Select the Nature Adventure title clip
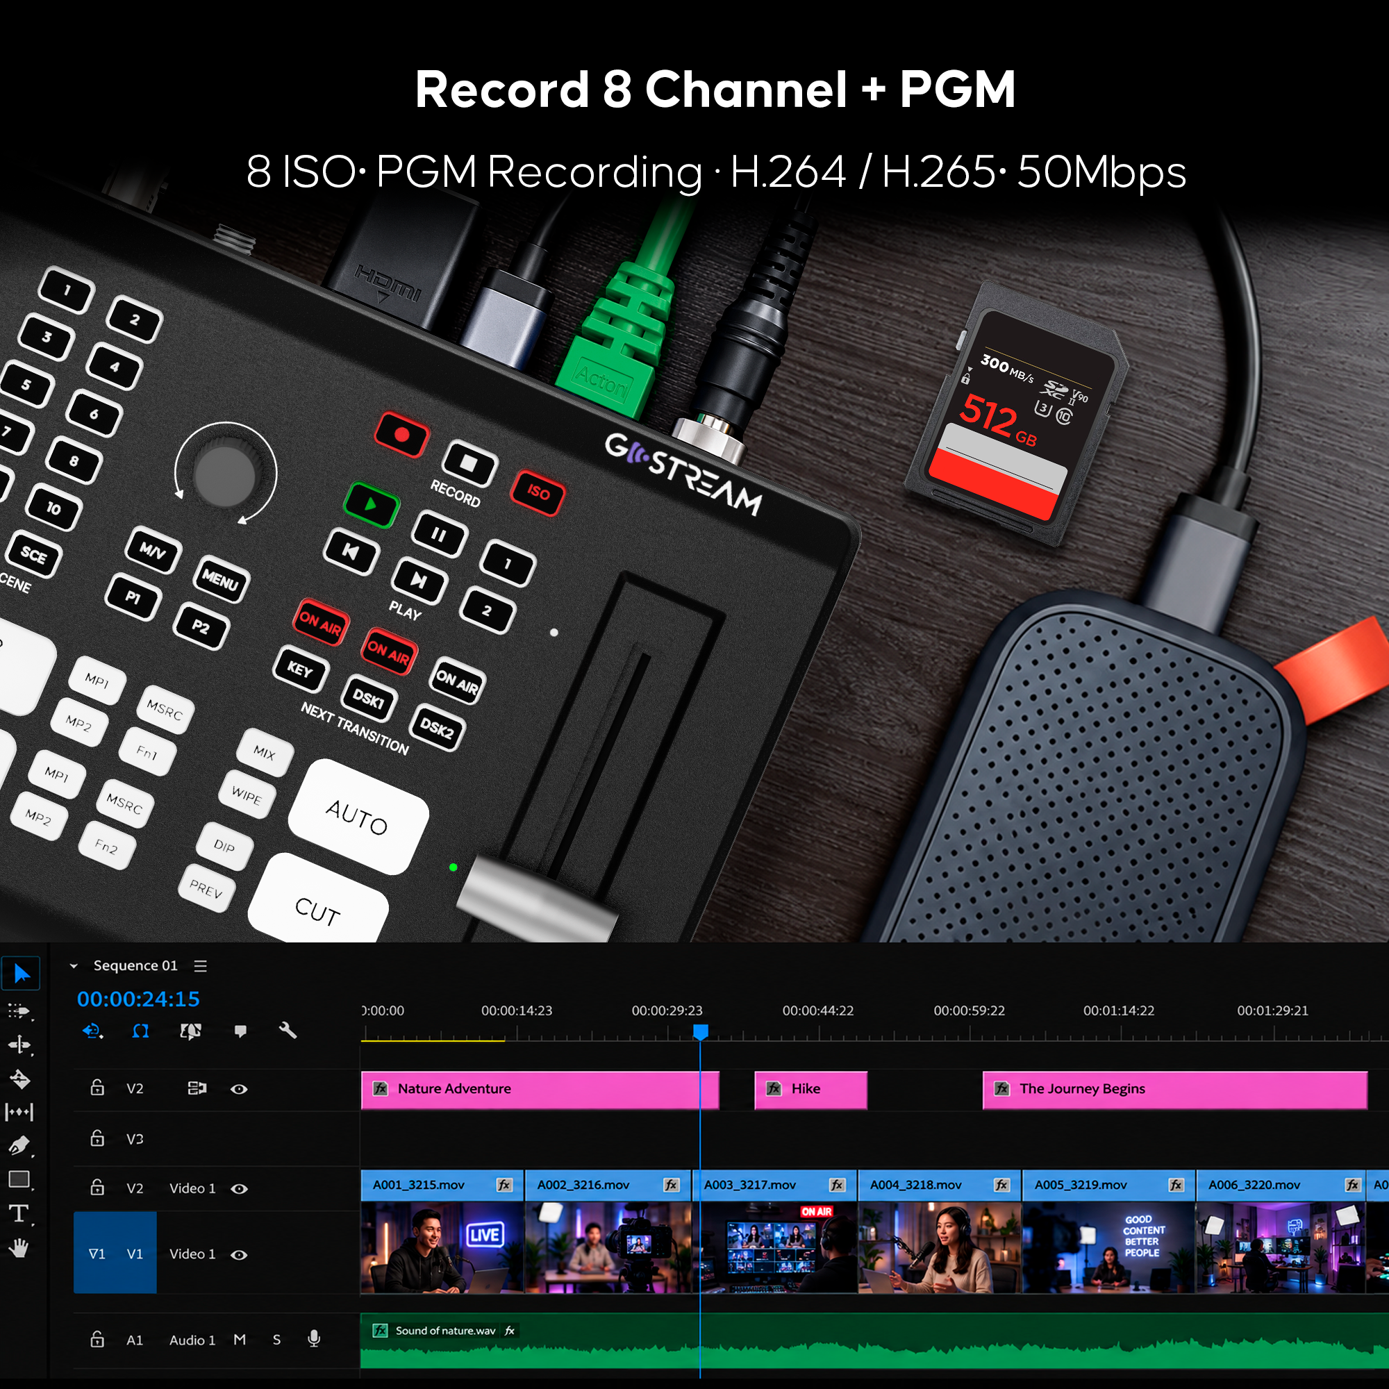1389x1389 pixels. (x=540, y=1090)
